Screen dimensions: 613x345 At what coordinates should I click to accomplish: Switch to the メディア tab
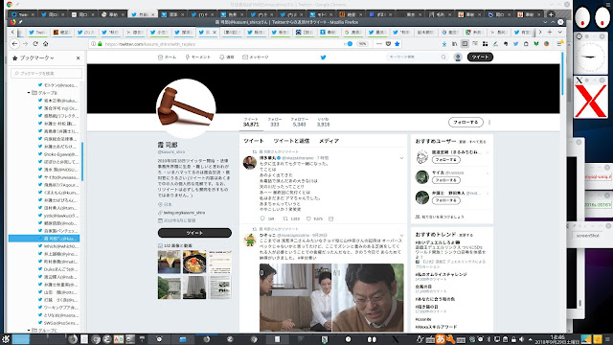click(329, 141)
